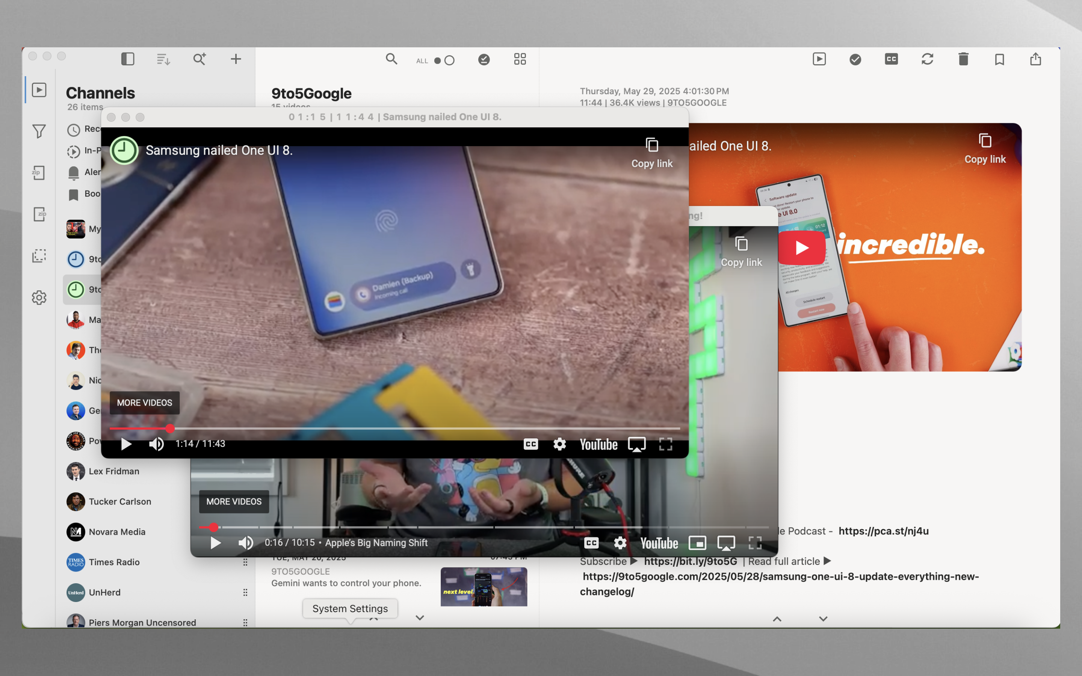Open the share icon in toolbar

pyautogui.click(x=1035, y=59)
